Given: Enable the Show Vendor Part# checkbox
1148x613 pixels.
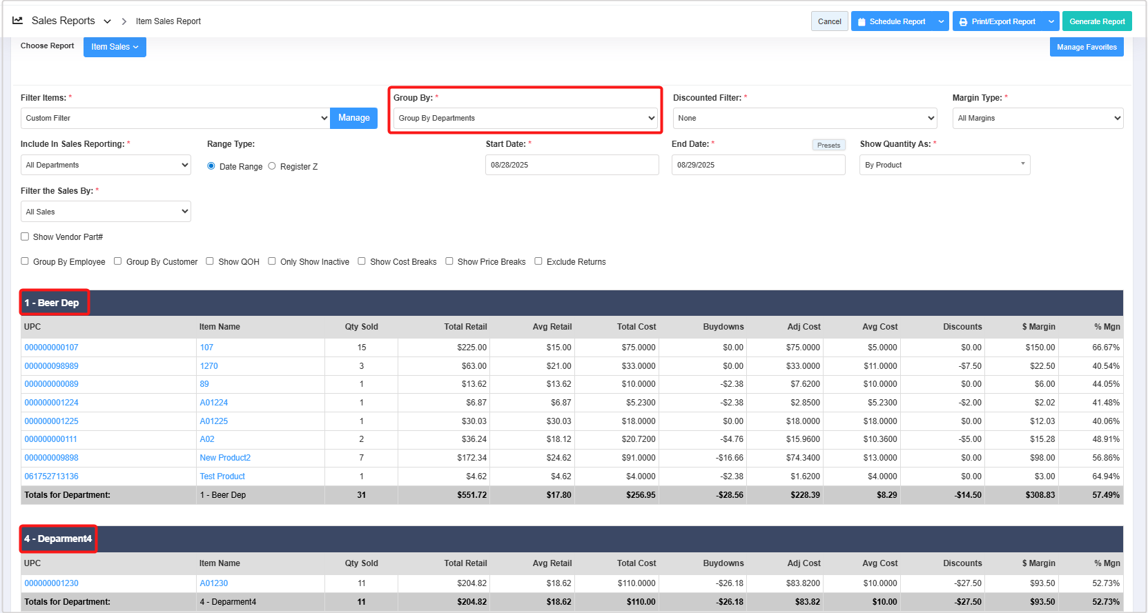Looking at the screenshot, I should [25, 237].
